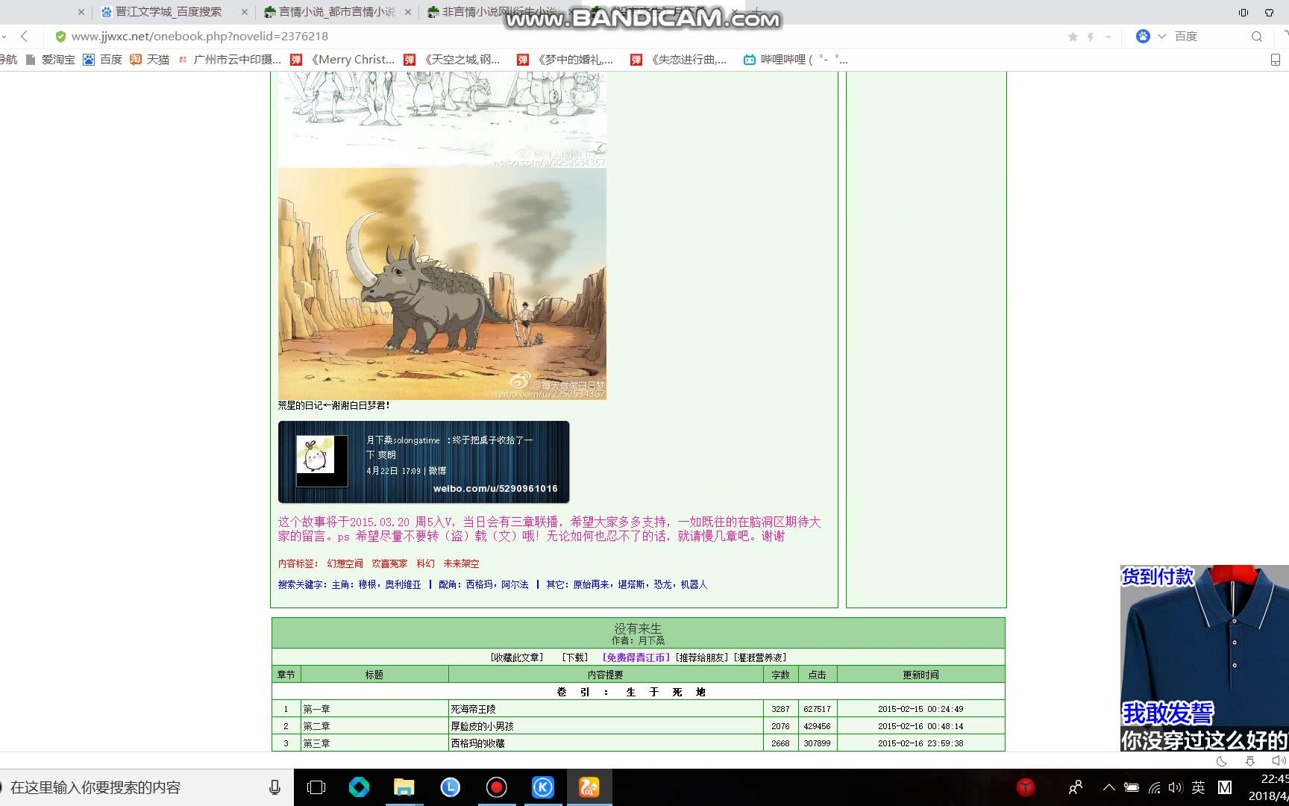Click the 免费得晋江币 link
This screenshot has width=1289, height=806.
[x=636, y=657]
